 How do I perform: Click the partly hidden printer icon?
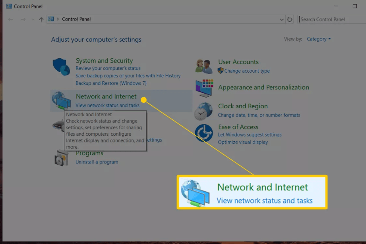point(58,125)
